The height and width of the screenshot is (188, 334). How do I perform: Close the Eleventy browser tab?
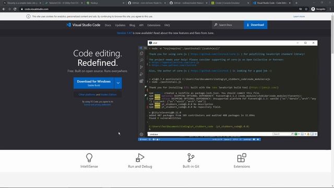40,3
